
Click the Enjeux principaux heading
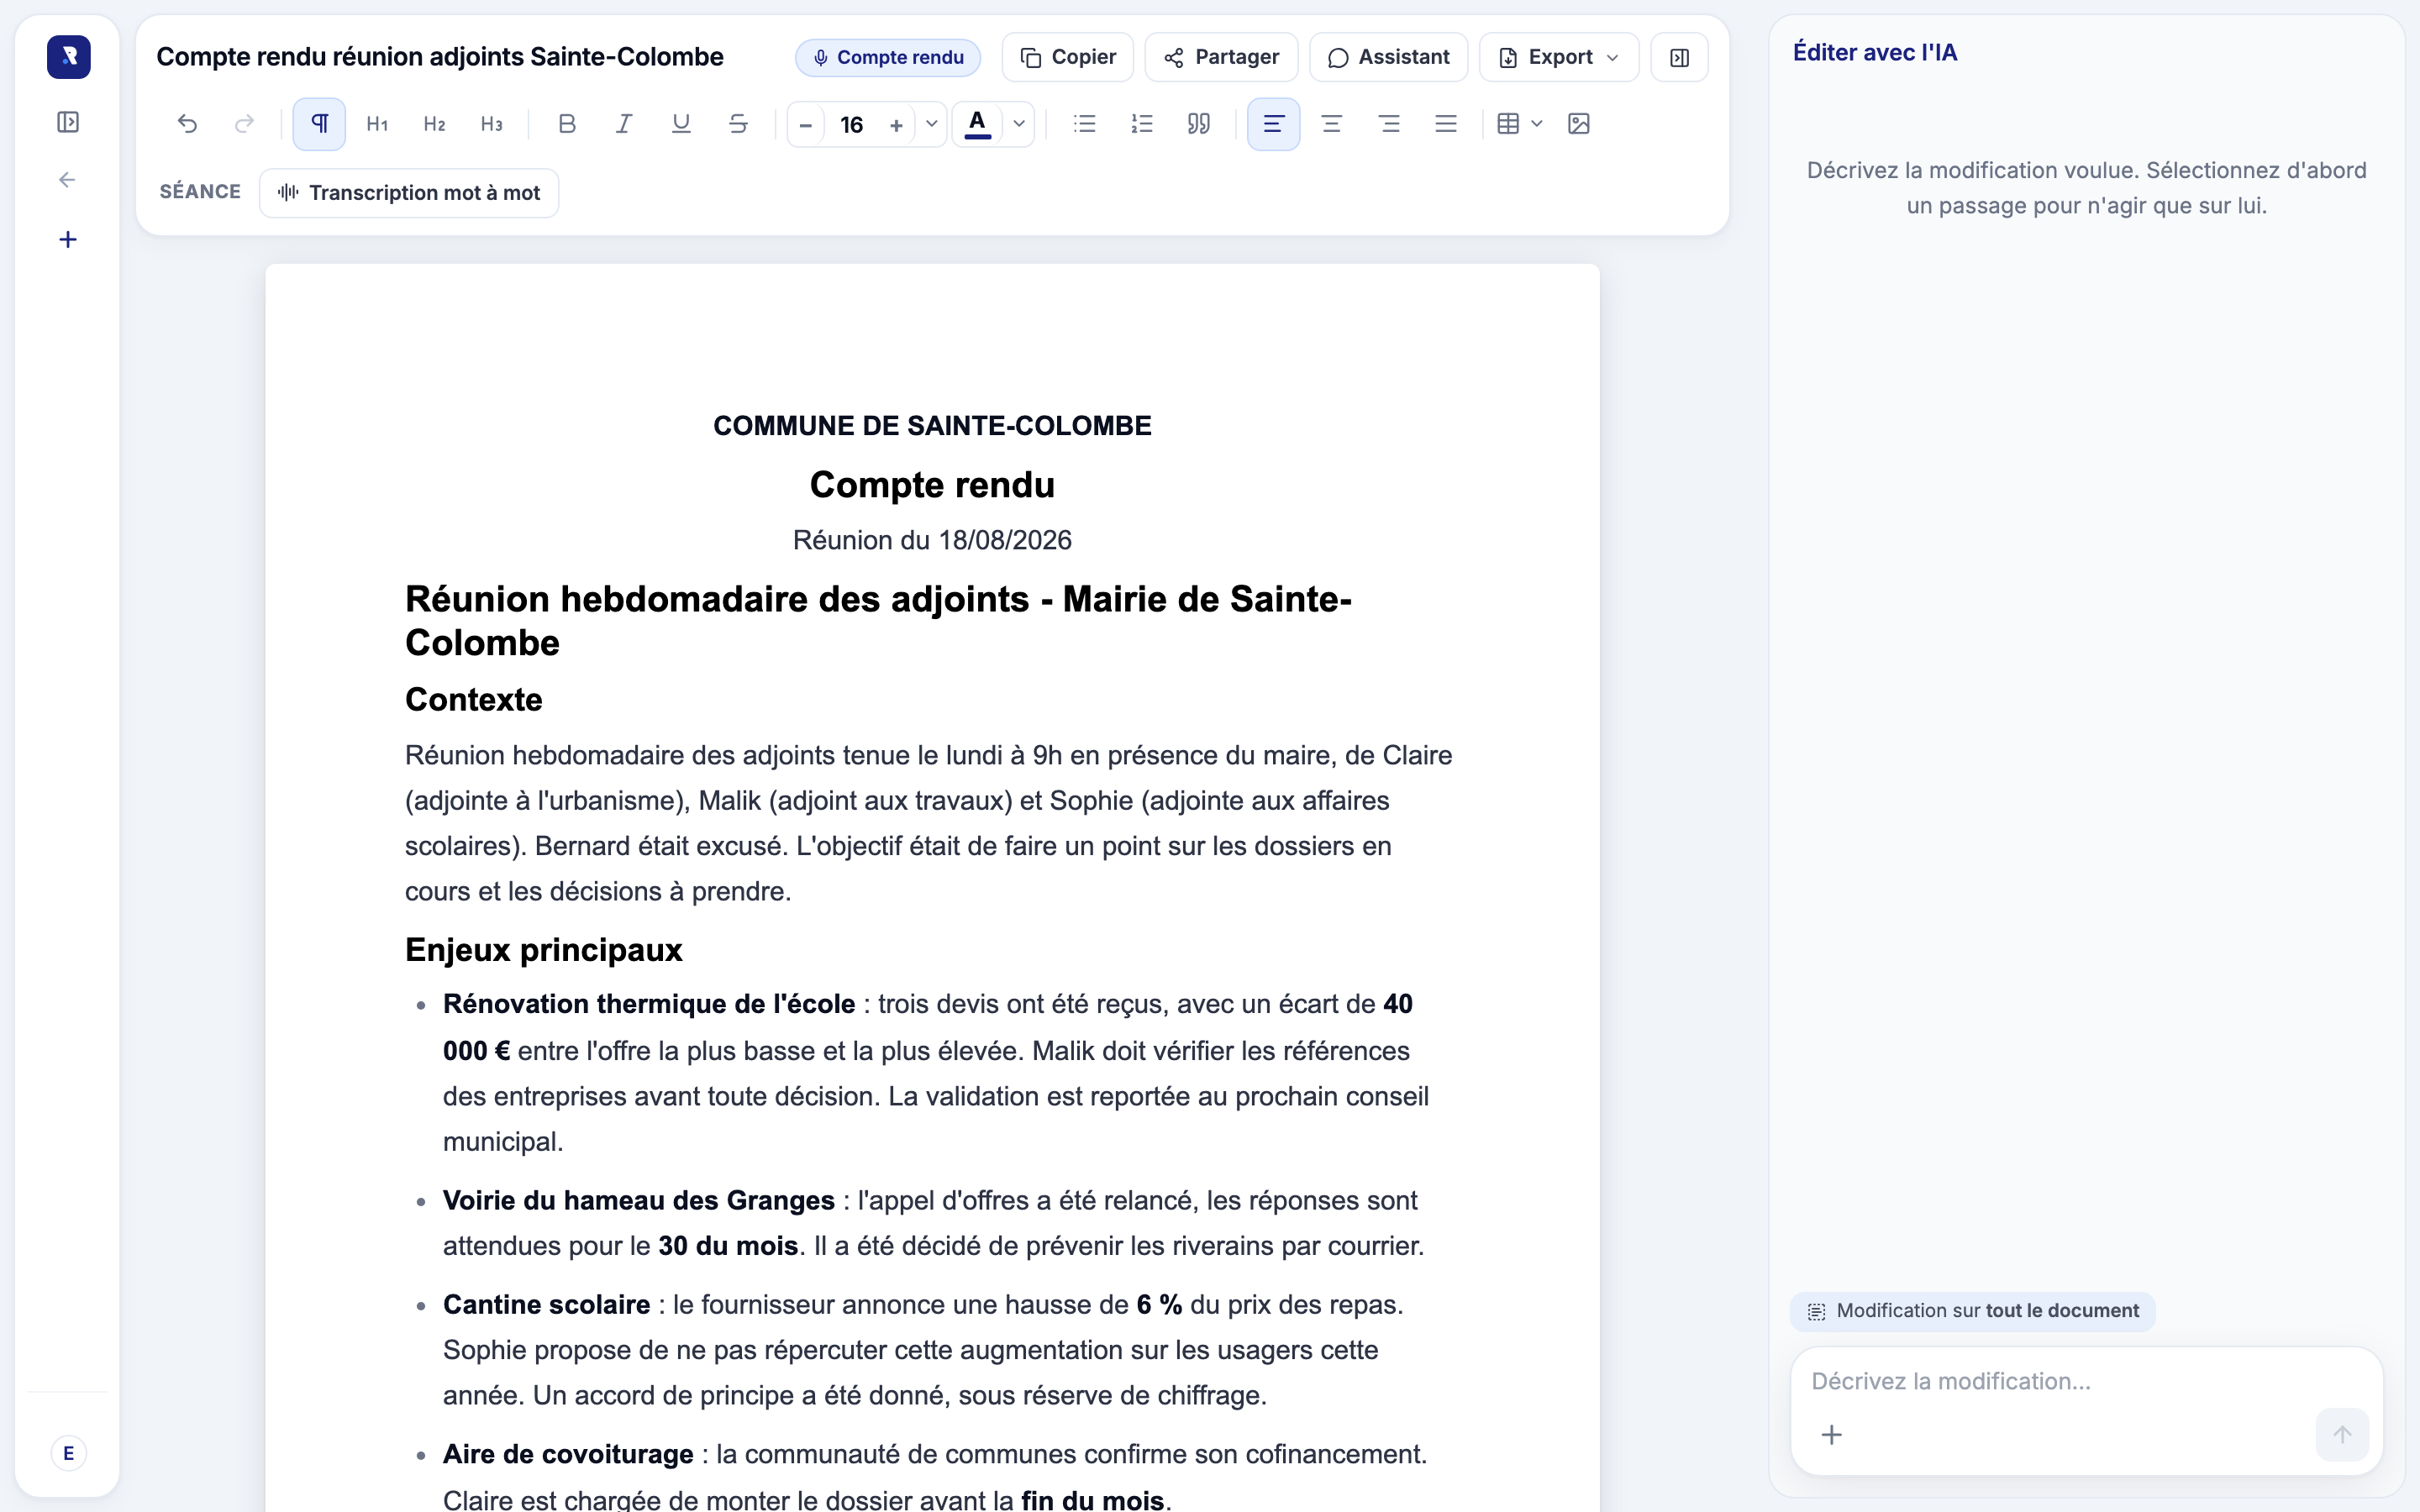(543, 949)
